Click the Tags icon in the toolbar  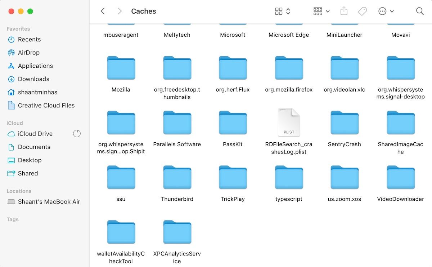pyautogui.click(x=362, y=11)
